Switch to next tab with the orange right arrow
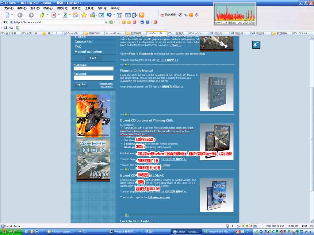This screenshot has height=235, width=314. tap(129, 22)
